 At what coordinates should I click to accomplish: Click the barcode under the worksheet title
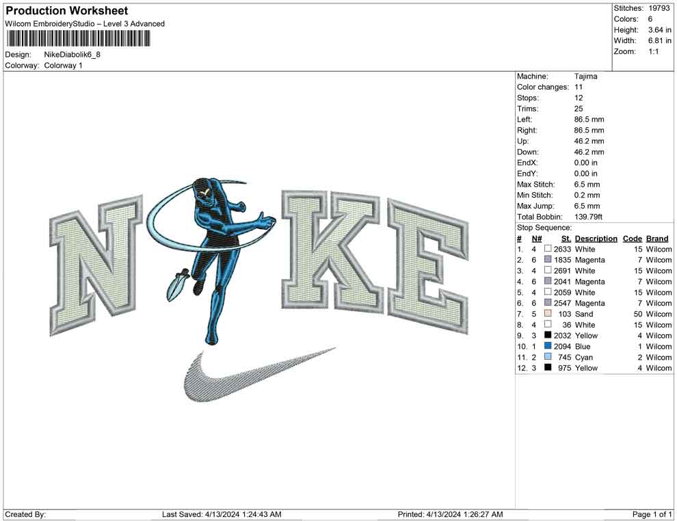(85, 38)
